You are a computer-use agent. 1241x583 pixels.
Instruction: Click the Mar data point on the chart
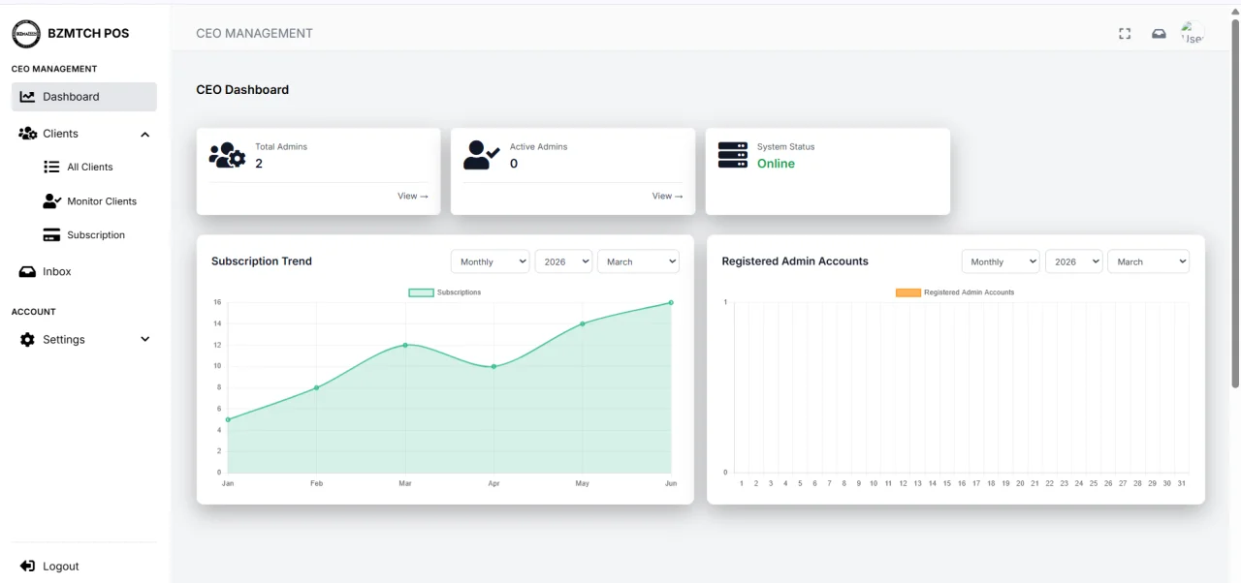405,345
